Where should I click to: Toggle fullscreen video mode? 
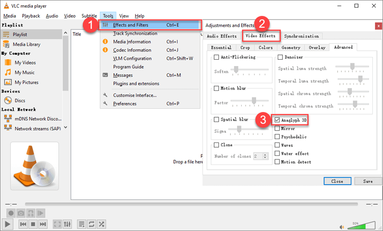pyautogui.click(x=57, y=224)
